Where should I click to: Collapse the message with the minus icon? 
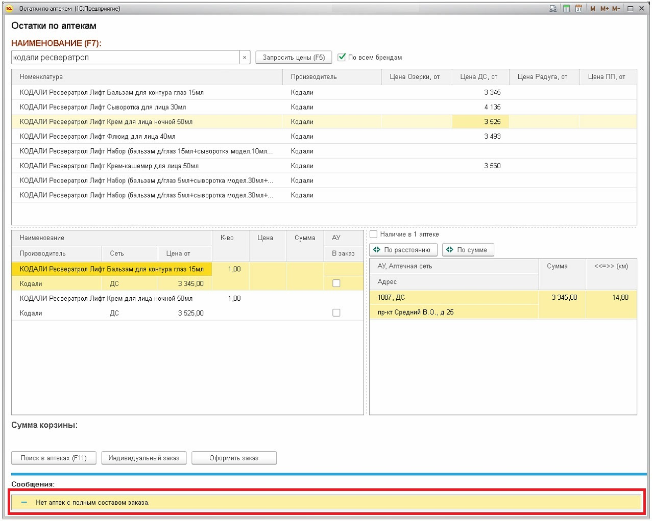point(24,502)
